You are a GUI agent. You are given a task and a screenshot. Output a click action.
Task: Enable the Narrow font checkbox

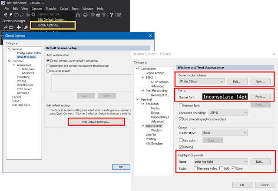[181, 105]
